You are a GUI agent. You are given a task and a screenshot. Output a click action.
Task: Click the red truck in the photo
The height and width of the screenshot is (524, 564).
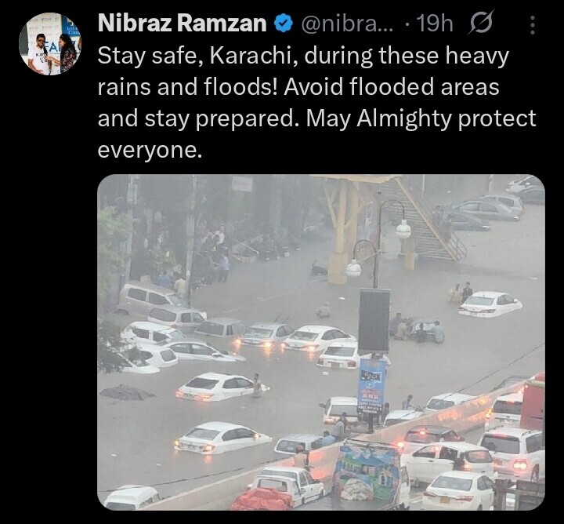click(533, 402)
